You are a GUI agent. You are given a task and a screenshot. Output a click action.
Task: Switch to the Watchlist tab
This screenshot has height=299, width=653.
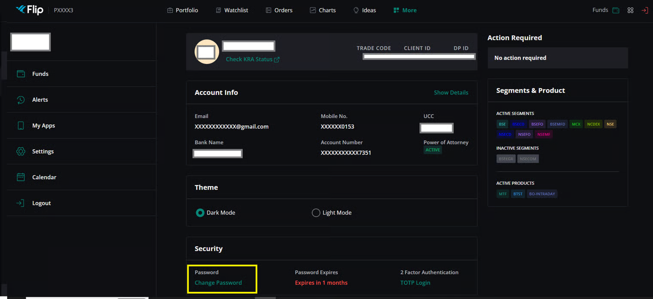click(232, 10)
